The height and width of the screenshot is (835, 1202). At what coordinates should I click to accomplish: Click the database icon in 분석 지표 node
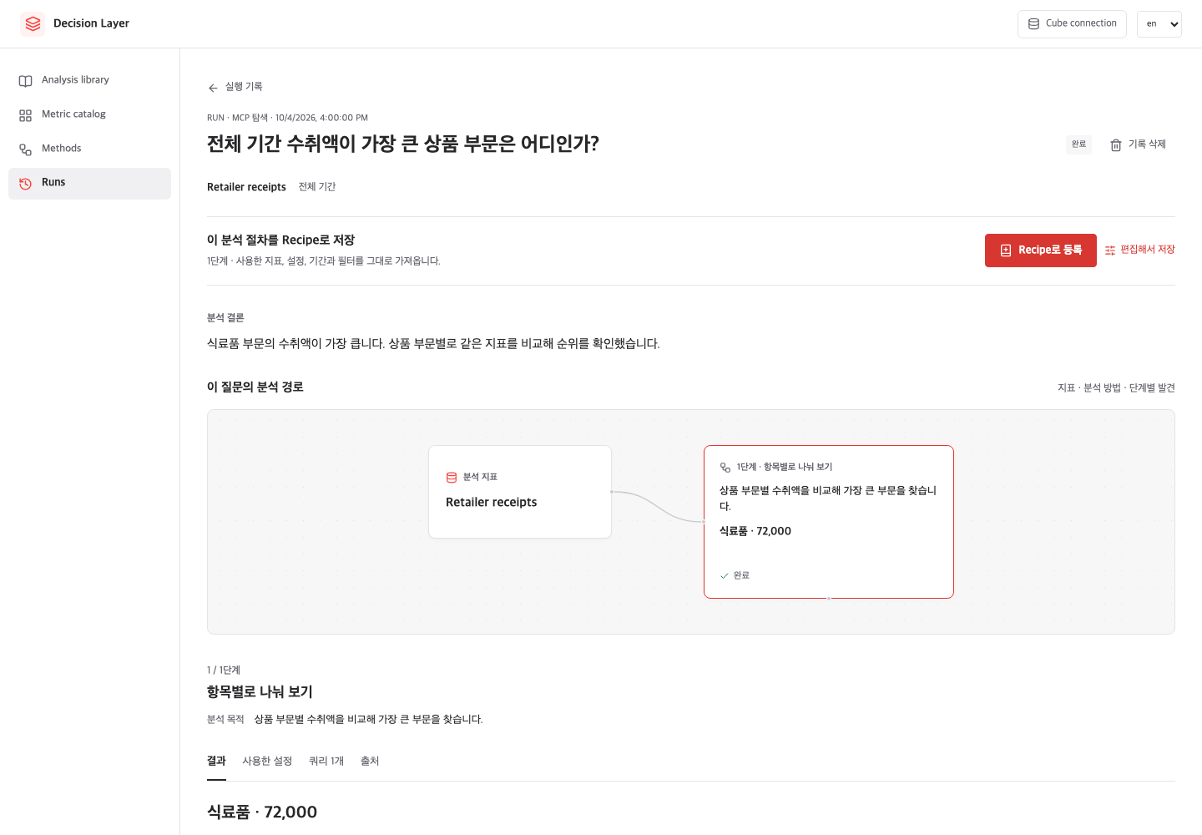coord(452,478)
